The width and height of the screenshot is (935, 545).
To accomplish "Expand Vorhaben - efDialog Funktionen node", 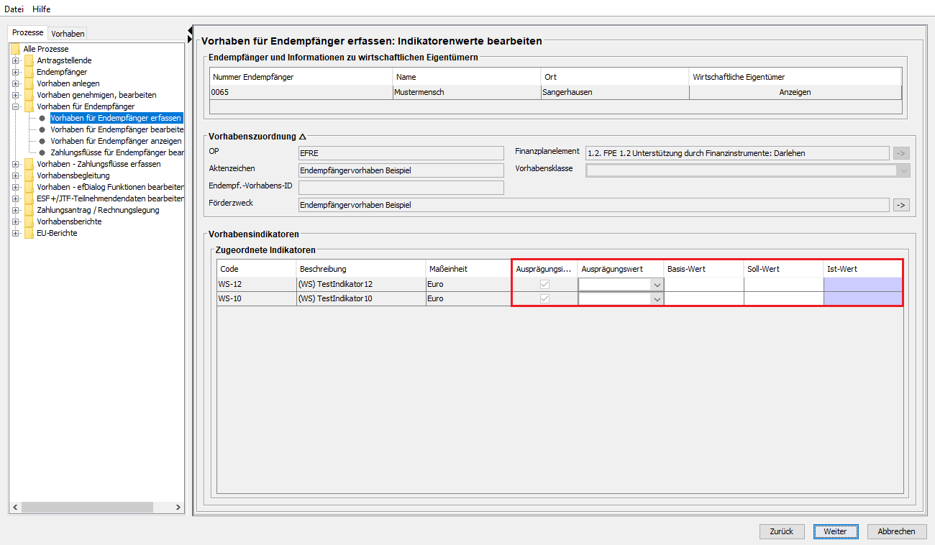I will pos(15,187).
